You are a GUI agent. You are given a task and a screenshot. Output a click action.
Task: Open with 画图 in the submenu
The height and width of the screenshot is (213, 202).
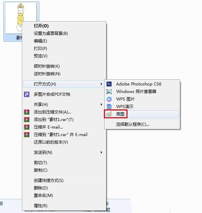pos(142,114)
